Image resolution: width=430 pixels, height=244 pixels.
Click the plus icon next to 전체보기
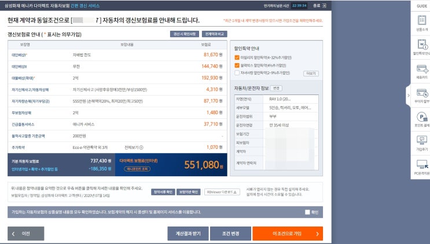coord(141,148)
